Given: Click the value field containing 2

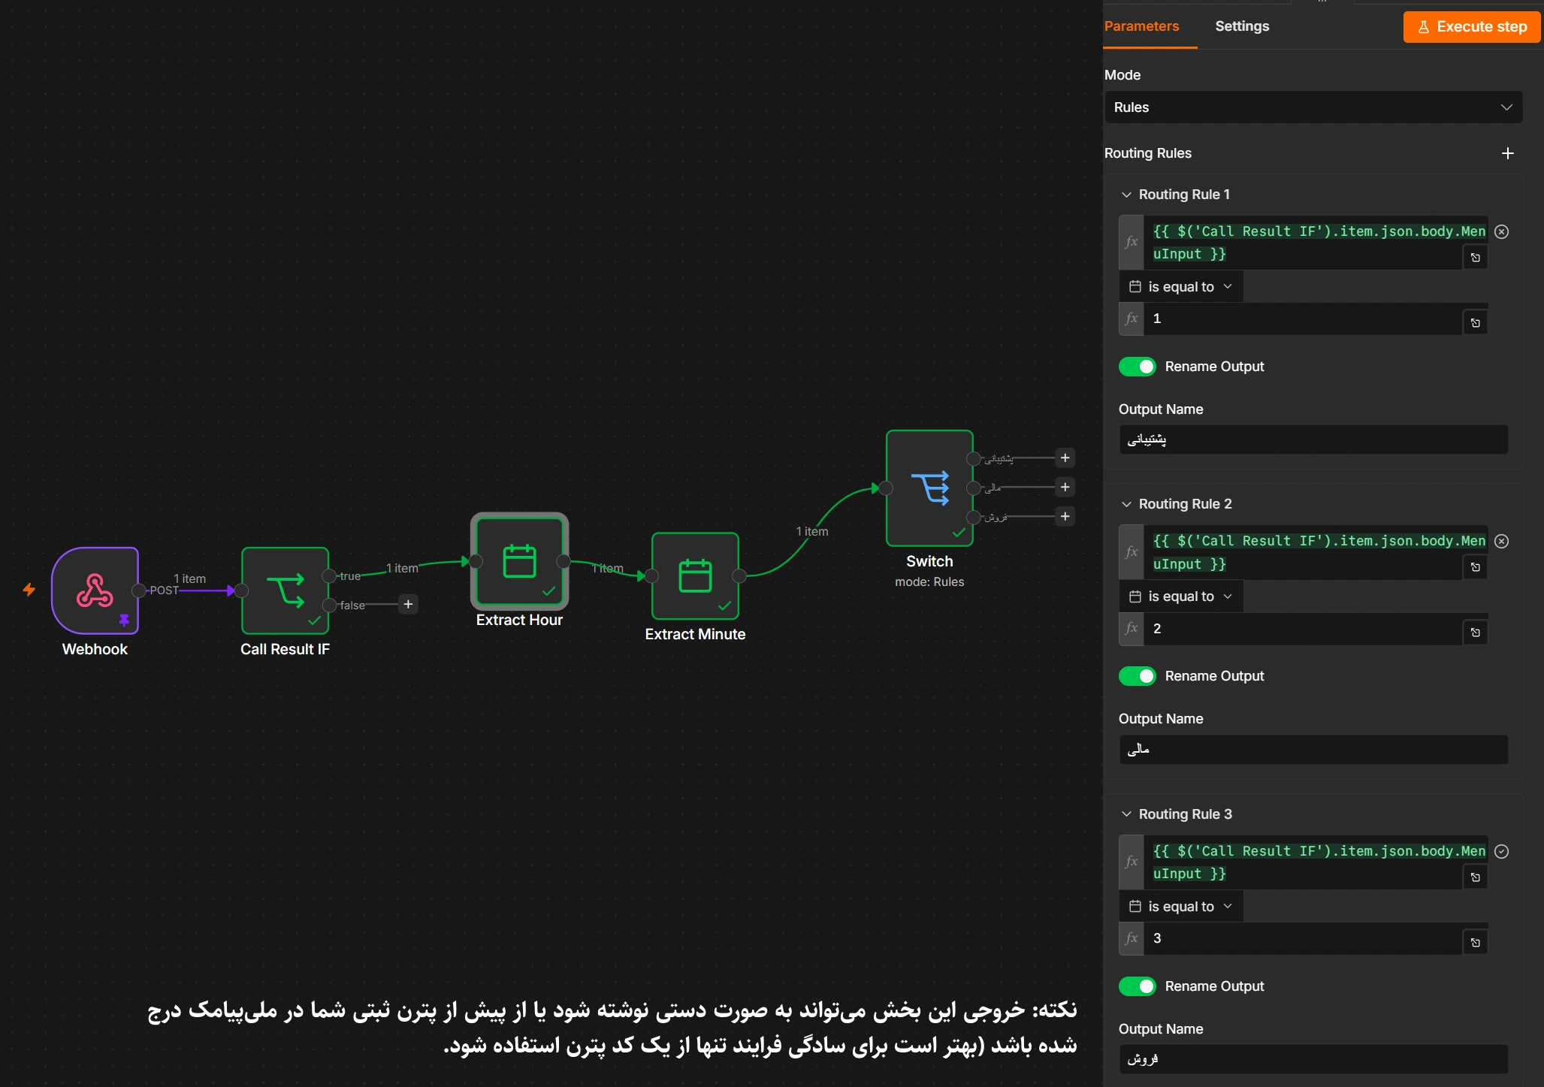Looking at the screenshot, I should (1303, 629).
